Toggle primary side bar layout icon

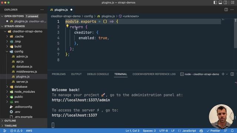(x=215, y=3)
